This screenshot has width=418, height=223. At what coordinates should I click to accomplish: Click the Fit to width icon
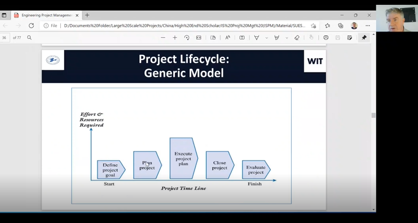coord(199,38)
